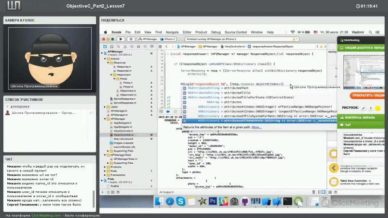The width and height of the screenshot is (388, 218).
Task: Open Skype from the Dock
Action: [181, 201]
